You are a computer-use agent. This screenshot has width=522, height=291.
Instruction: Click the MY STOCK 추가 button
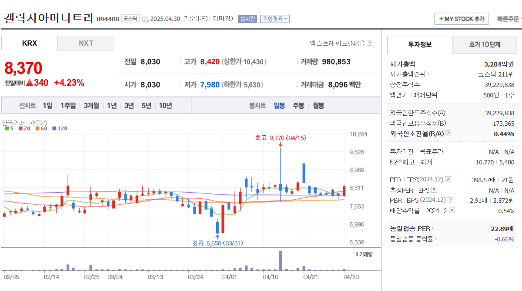tap(462, 19)
